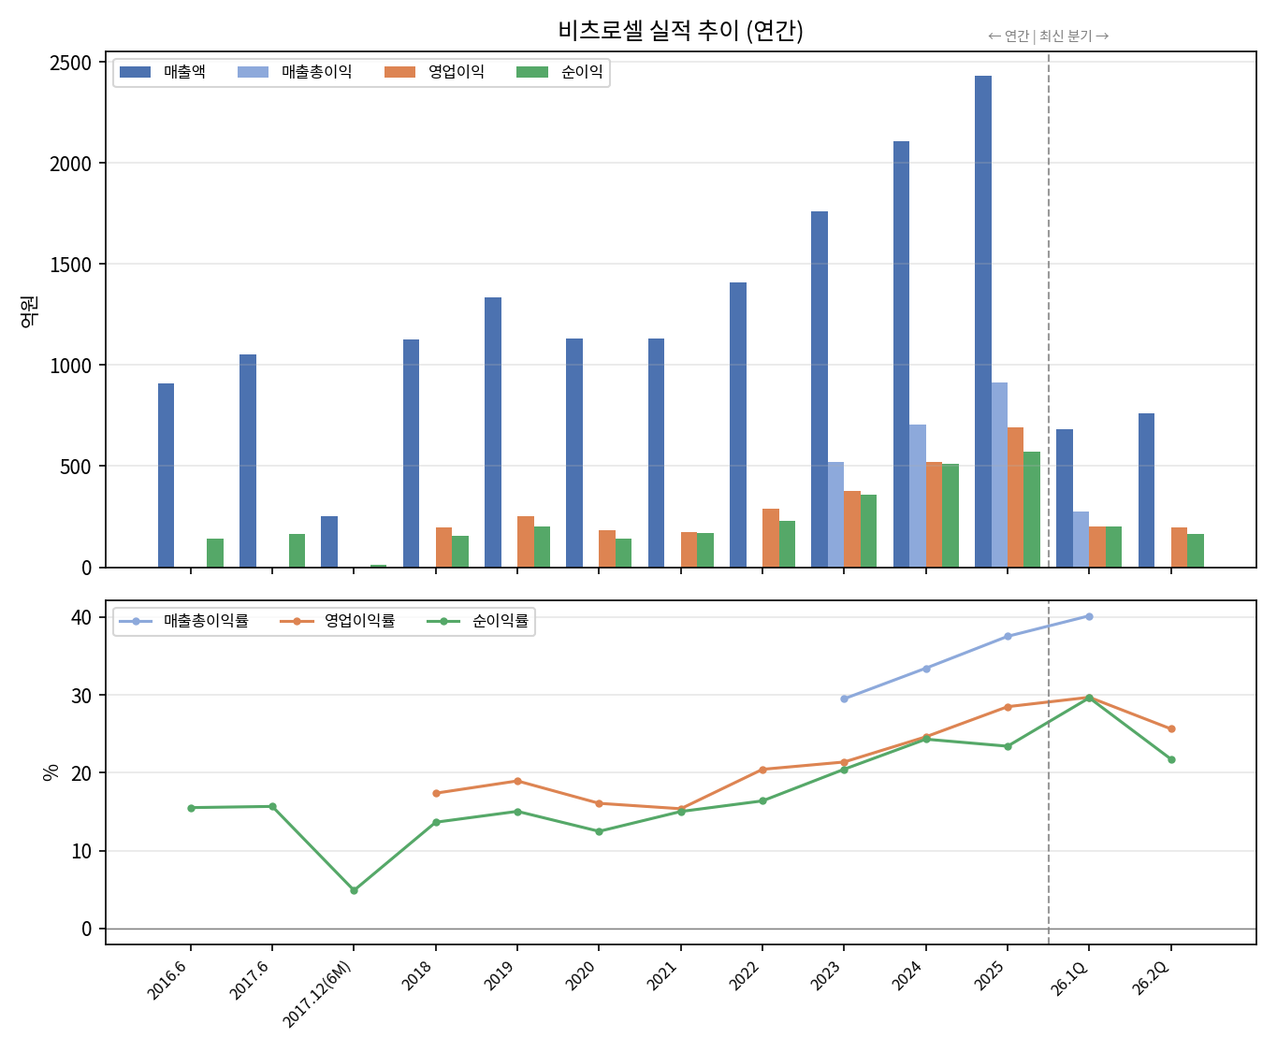Click the 2025 orange 영업이익 bar

tap(1016, 497)
